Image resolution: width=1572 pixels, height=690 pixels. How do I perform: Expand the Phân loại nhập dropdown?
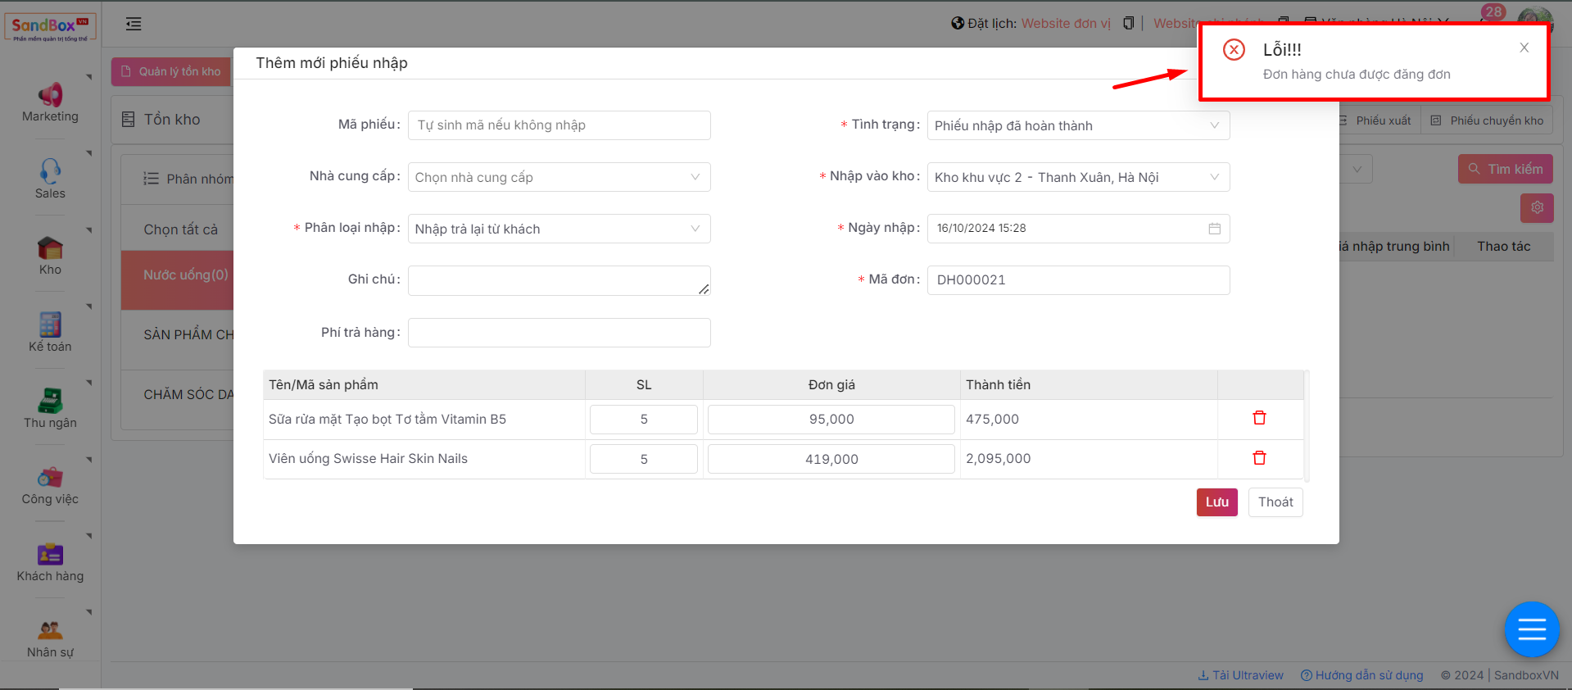click(559, 229)
